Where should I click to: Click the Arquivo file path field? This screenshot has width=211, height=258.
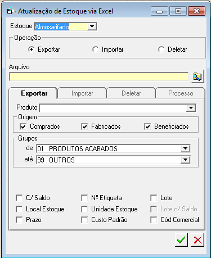(98, 77)
